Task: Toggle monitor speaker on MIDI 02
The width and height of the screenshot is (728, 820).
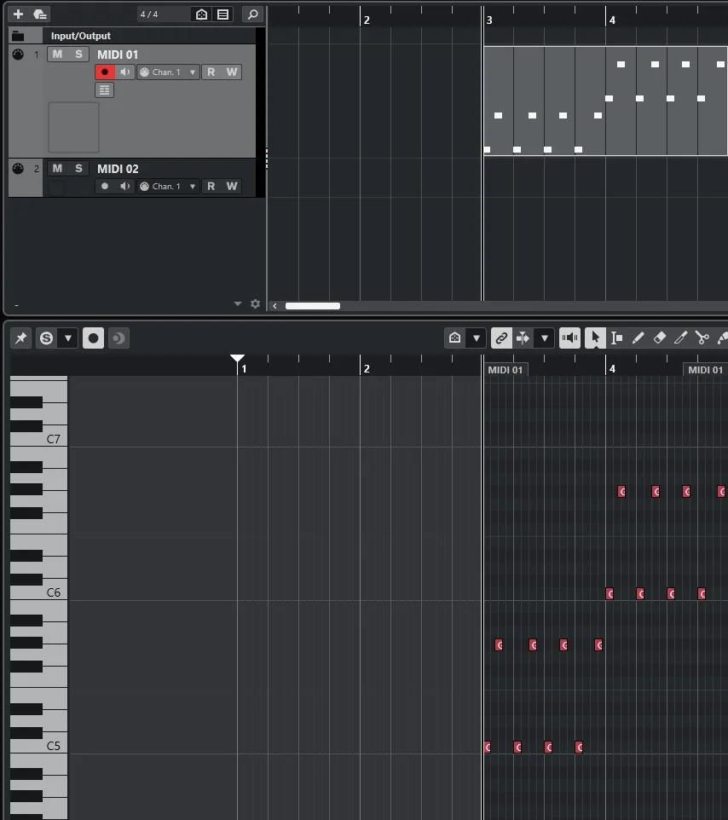Action: pos(125,186)
